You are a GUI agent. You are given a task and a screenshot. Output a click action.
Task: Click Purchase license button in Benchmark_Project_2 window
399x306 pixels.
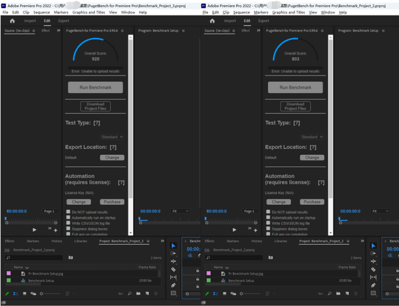(x=312, y=202)
